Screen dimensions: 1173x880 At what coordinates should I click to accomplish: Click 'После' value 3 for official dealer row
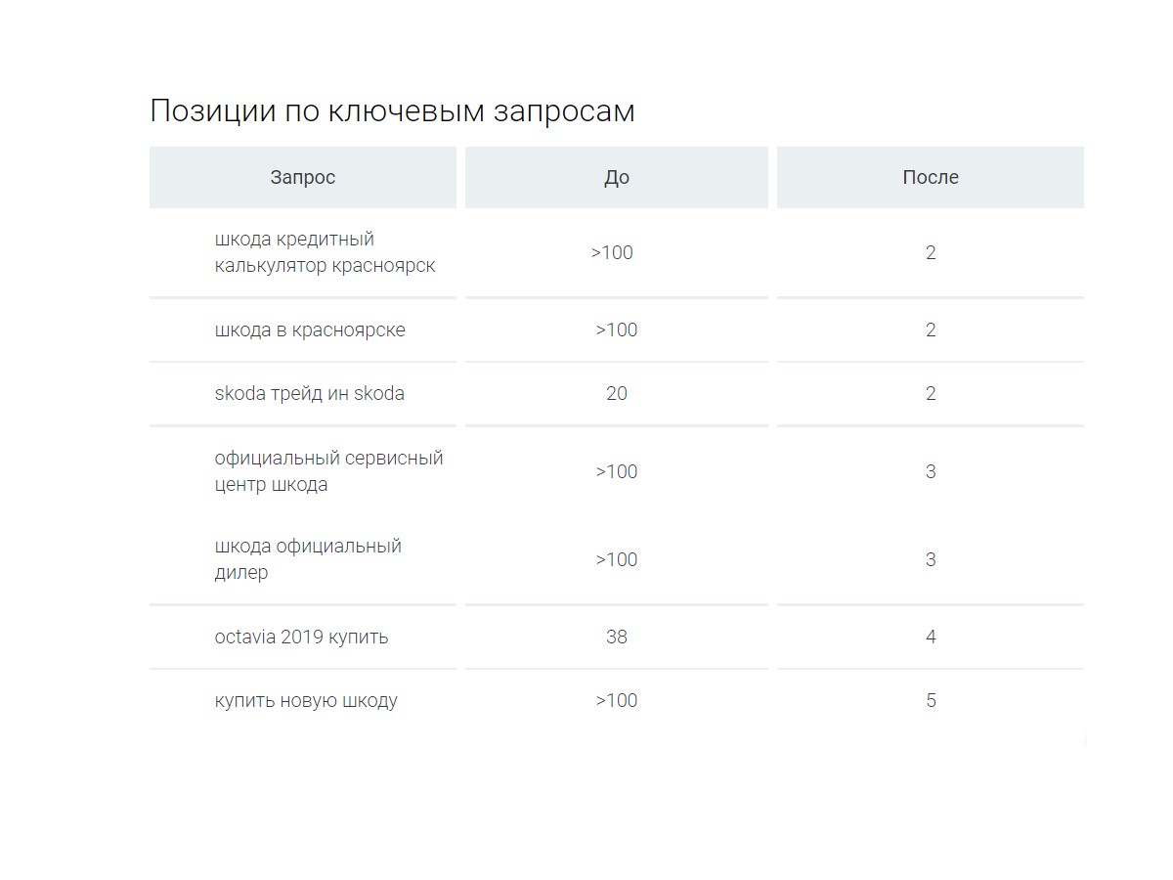coord(931,559)
